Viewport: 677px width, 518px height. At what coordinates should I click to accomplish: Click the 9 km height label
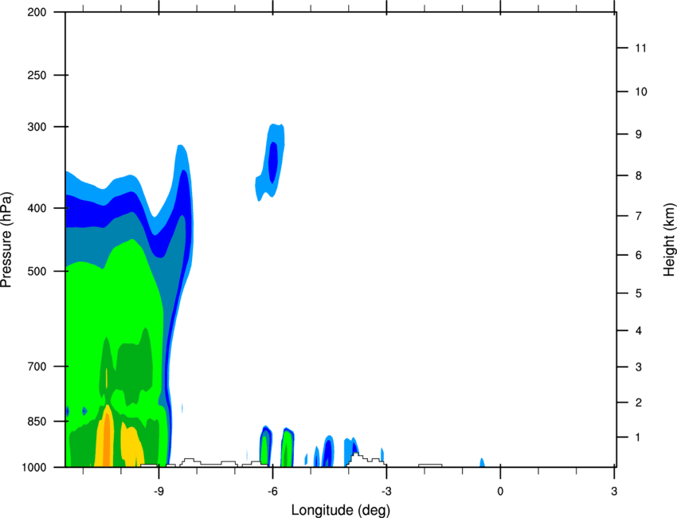point(639,135)
